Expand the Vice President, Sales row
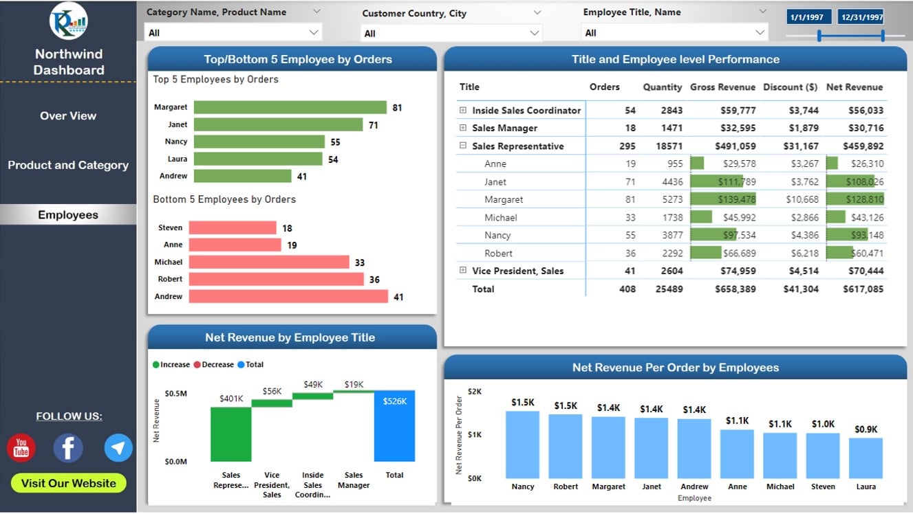913x514 pixels. coord(463,271)
